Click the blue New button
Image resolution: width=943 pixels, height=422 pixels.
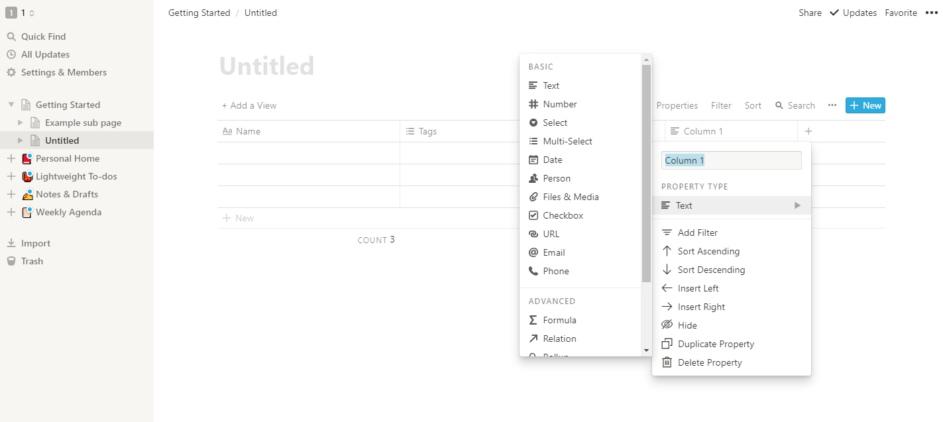pos(865,105)
